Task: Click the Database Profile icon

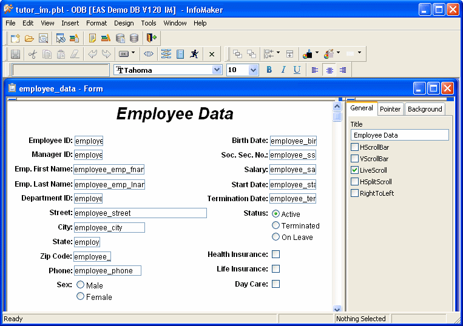Action: point(120,38)
